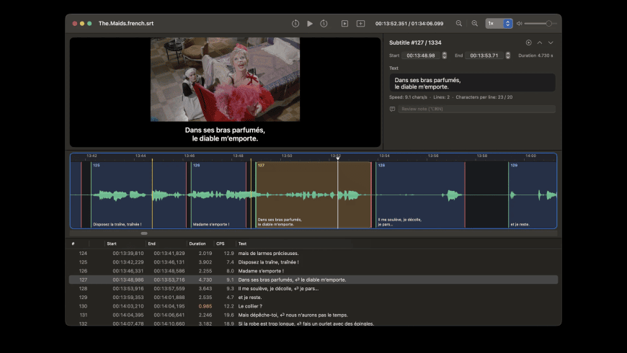Click the speaker volume icon
This screenshot has height=353, width=627.
point(519,24)
